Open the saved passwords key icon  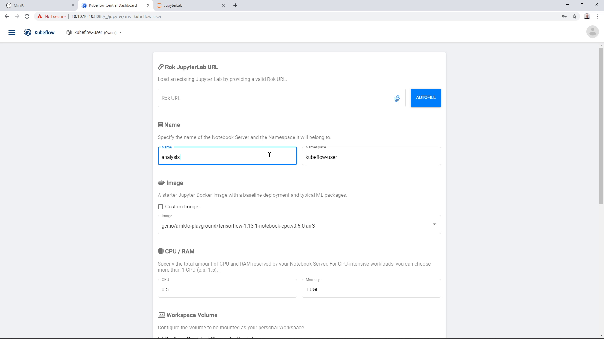tap(564, 16)
